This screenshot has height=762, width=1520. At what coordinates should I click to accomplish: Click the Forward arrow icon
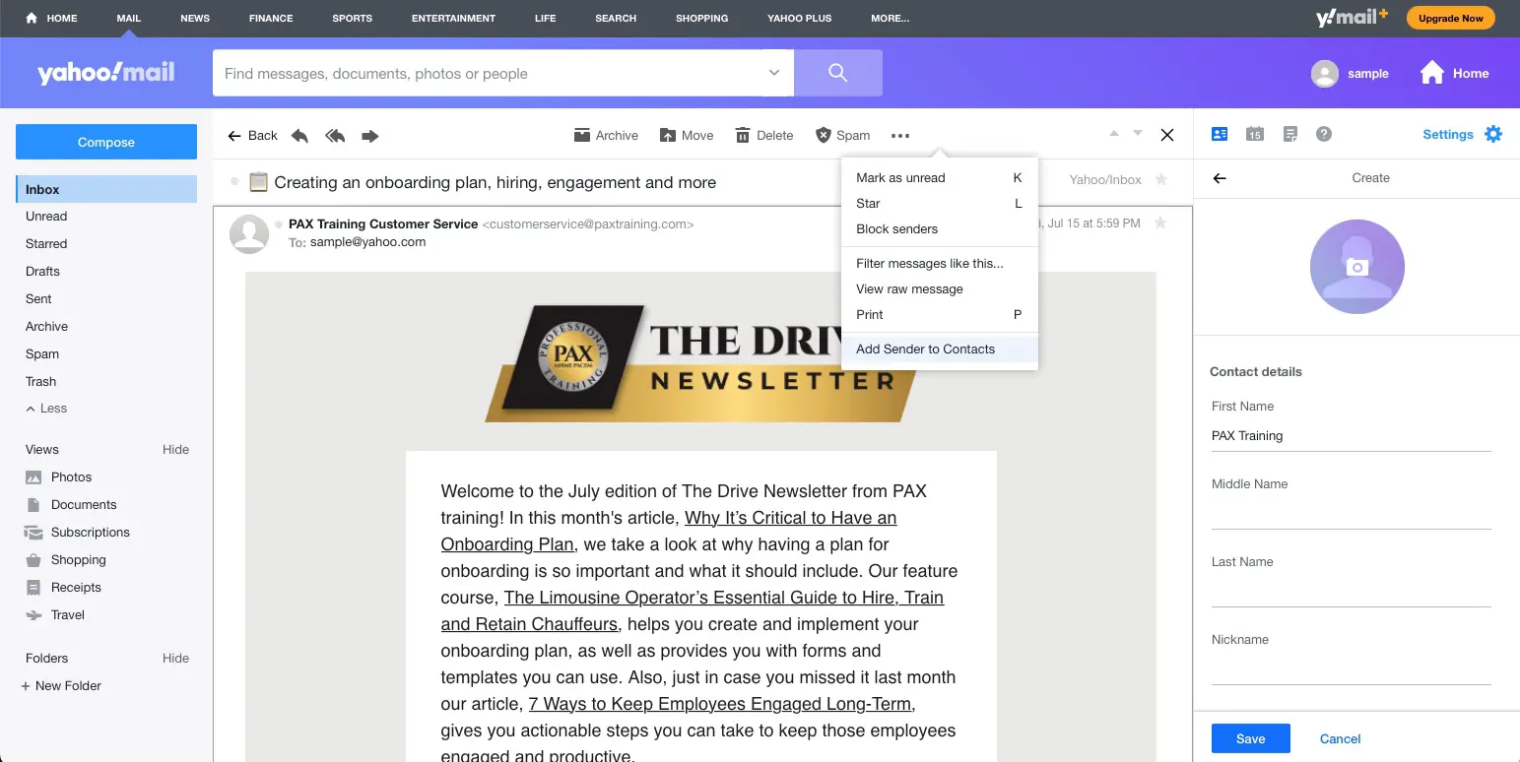coord(370,136)
